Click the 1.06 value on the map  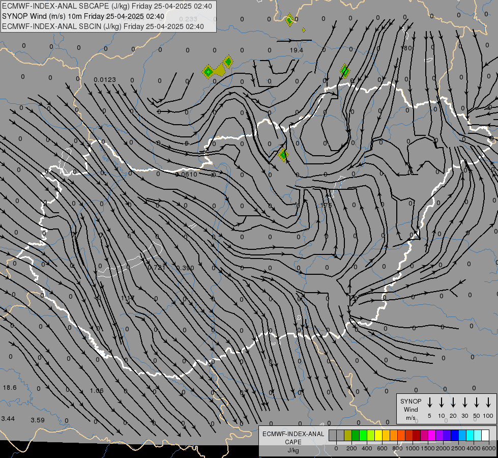click(x=97, y=391)
